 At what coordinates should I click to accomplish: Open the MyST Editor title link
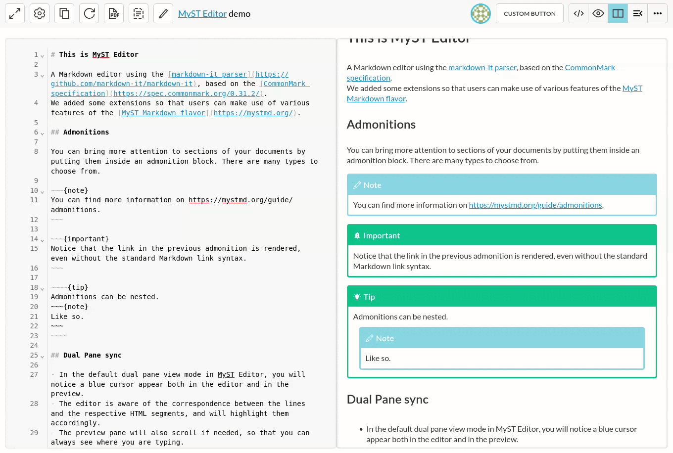click(x=202, y=14)
